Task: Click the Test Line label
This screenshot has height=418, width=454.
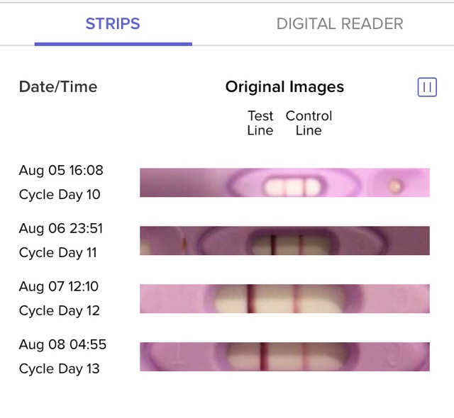Action: [260, 123]
